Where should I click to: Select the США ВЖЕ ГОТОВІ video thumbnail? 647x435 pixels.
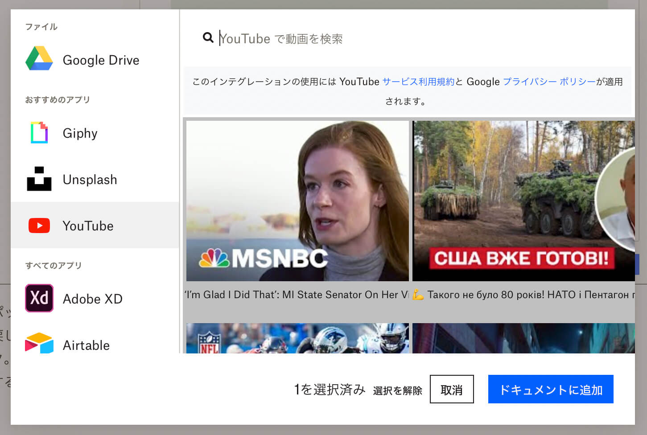tap(523, 201)
